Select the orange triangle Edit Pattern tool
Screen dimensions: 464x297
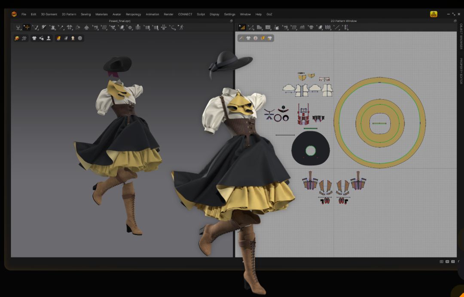[x=242, y=27]
